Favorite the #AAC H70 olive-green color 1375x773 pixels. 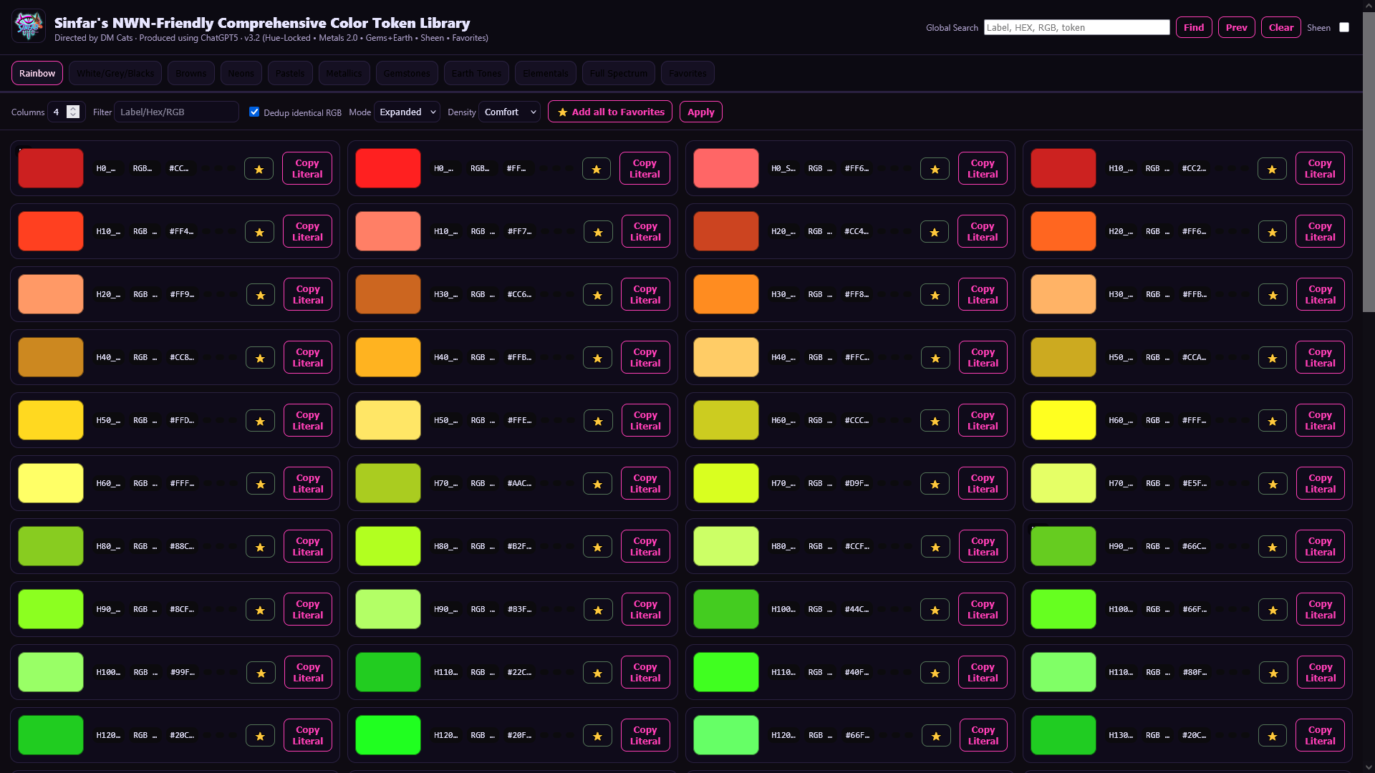[597, 484]
